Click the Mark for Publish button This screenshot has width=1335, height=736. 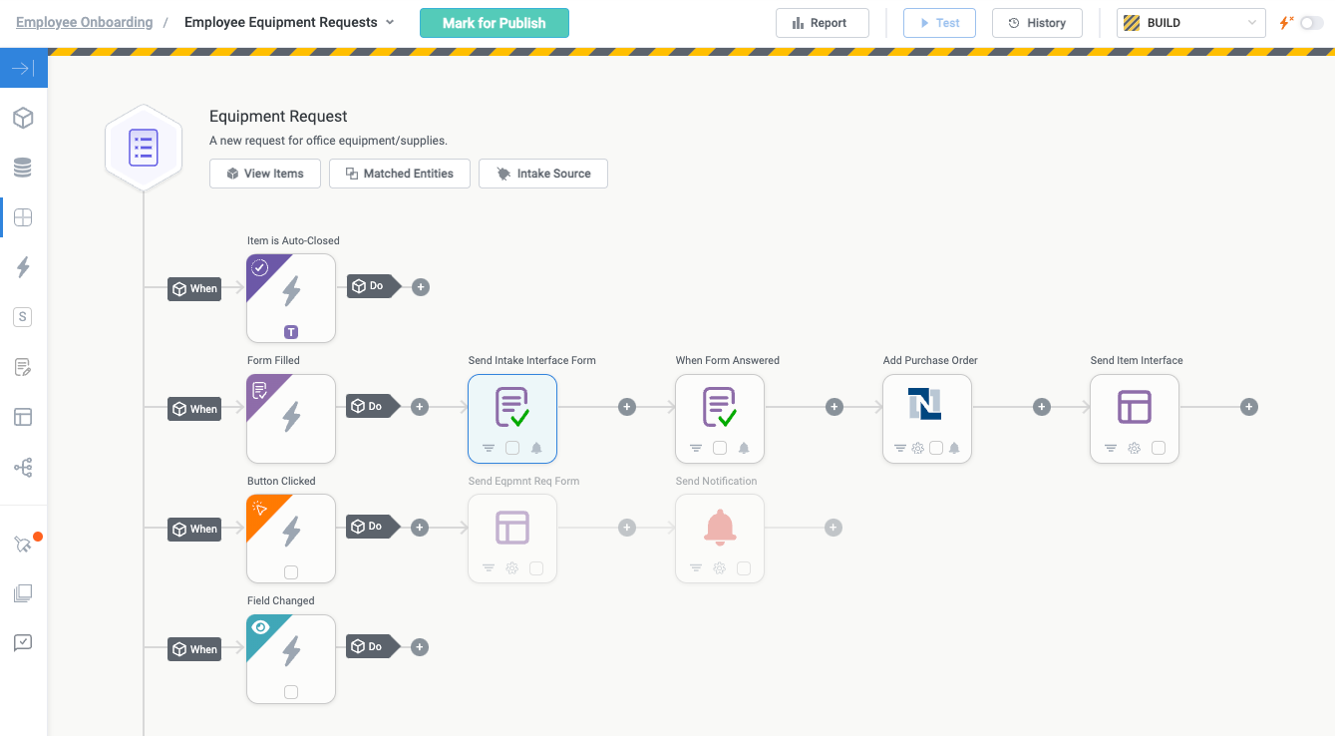coord(495,22)
